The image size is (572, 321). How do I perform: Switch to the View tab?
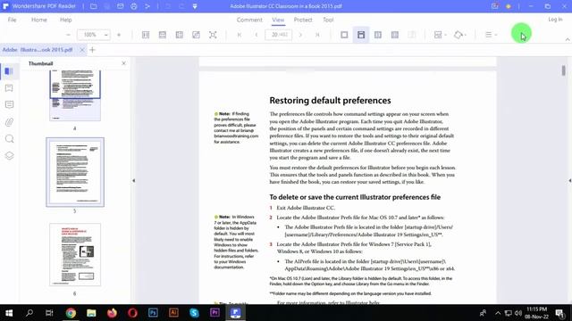click(x=278, y=20)
